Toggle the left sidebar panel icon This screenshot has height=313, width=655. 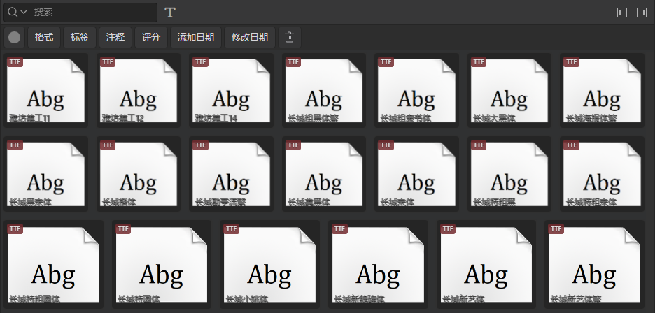tap(622, 13)
